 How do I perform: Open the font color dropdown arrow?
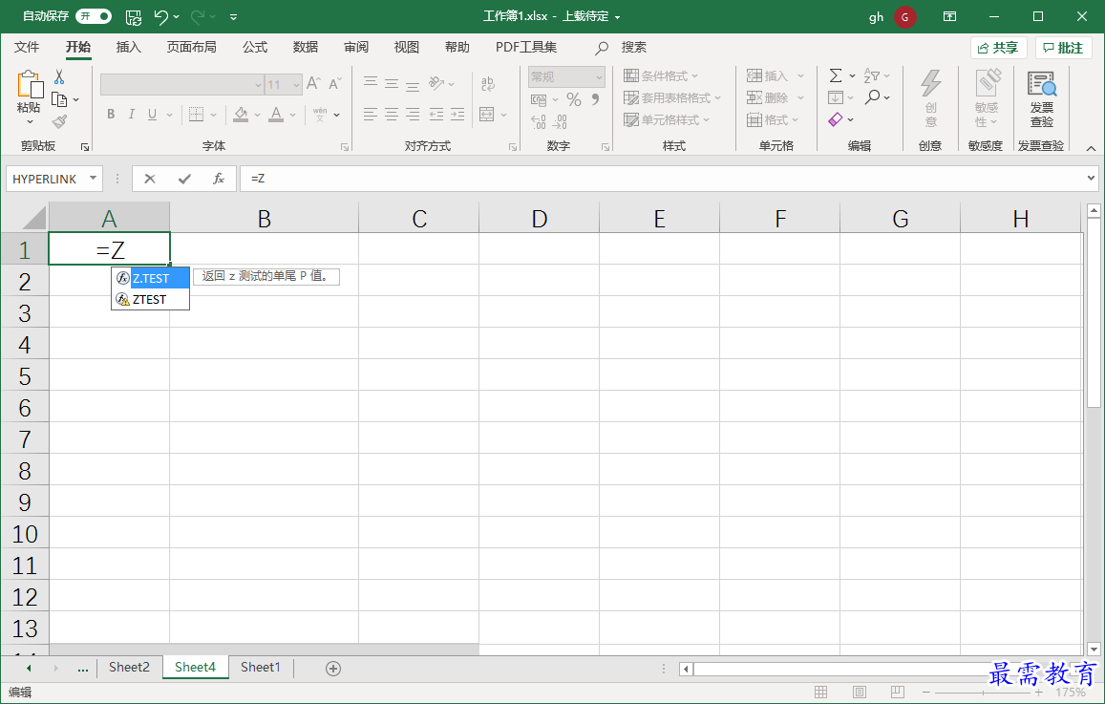coord(292,115)
